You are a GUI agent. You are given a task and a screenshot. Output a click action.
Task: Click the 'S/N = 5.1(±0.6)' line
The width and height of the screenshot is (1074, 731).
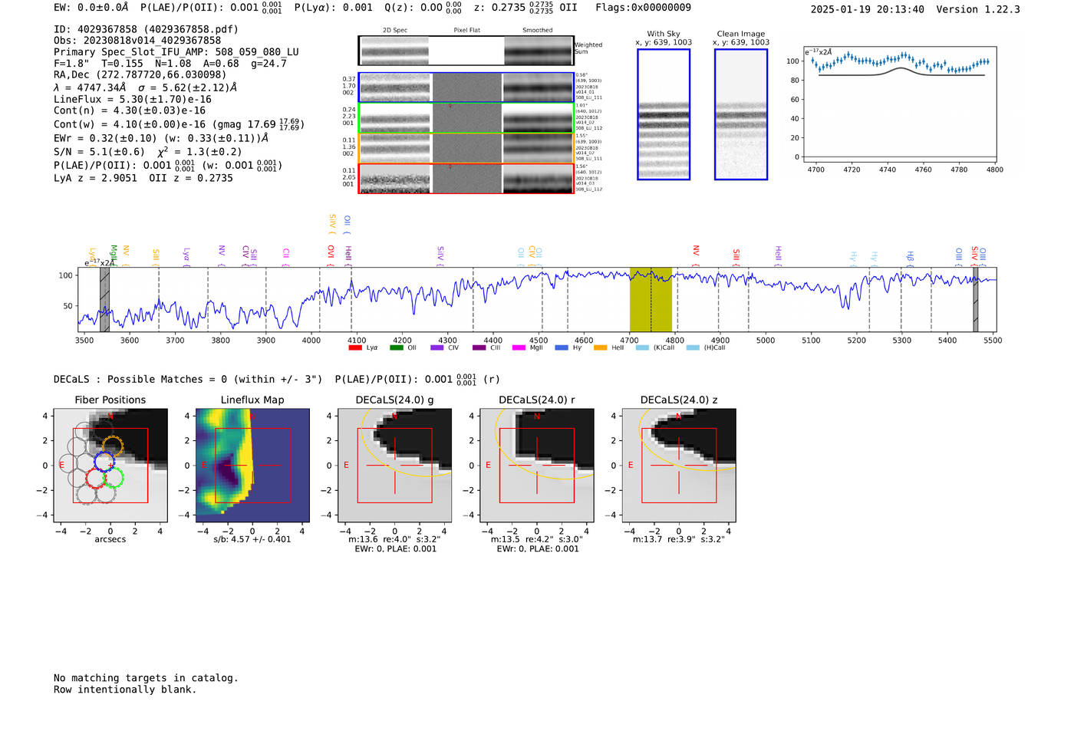[100, 152]
